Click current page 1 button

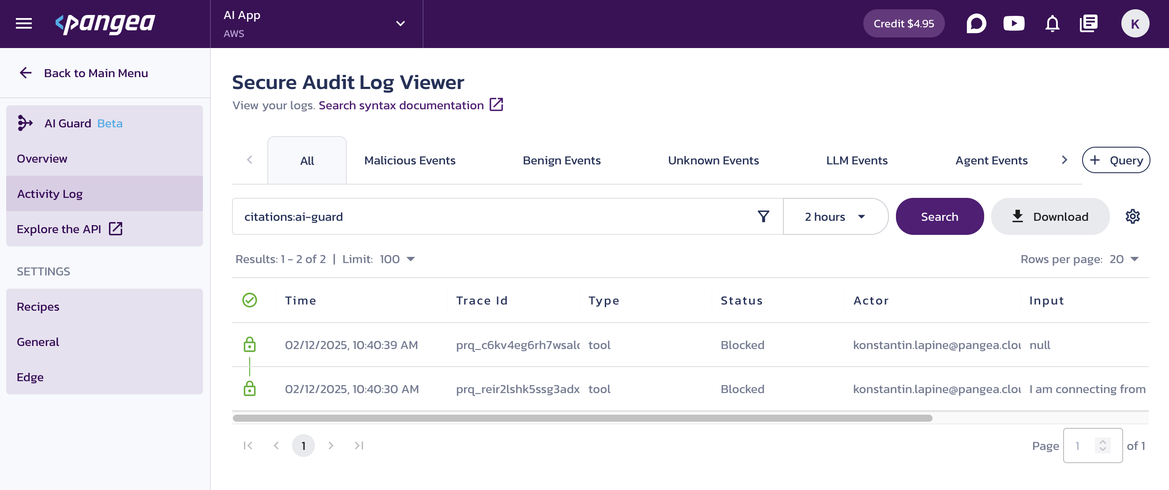click(x=303, y=445)
